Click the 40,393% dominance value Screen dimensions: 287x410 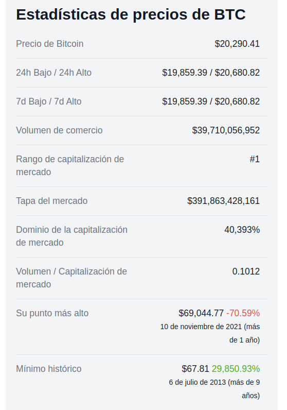click(x=242, y=230)
